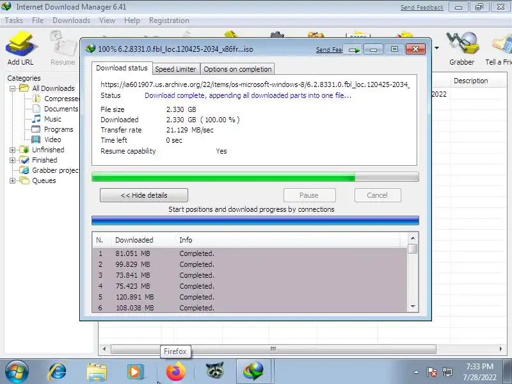Launch Internet Explorer from taskbar
This screenshot has height=384, width=512.
[57, 372]
